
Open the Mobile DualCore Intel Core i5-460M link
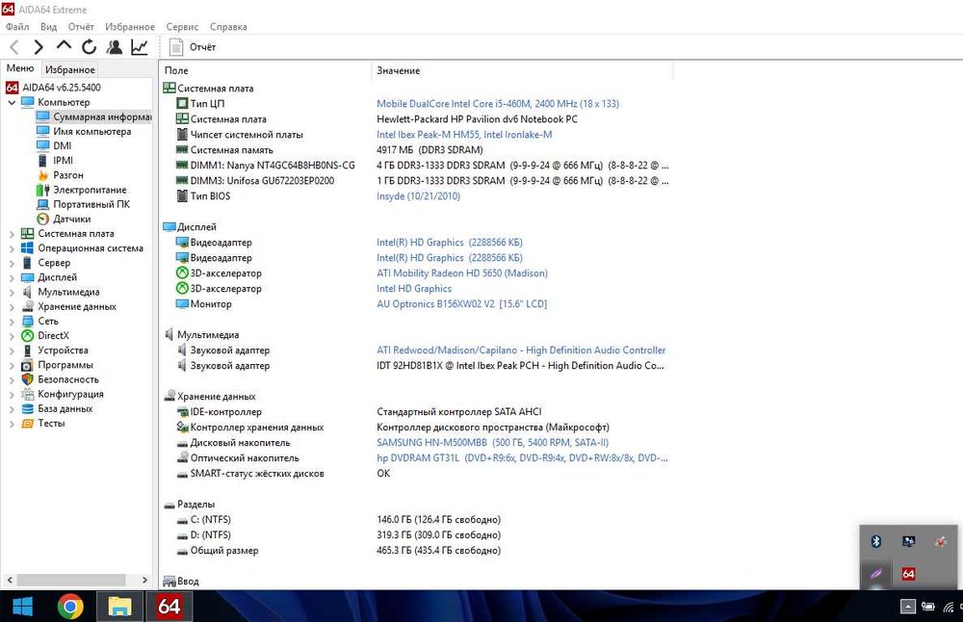point(498,104)
